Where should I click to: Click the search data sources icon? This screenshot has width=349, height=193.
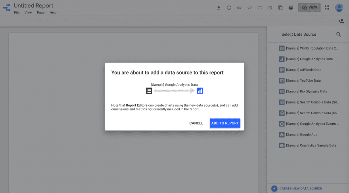[x=338, y=34]
